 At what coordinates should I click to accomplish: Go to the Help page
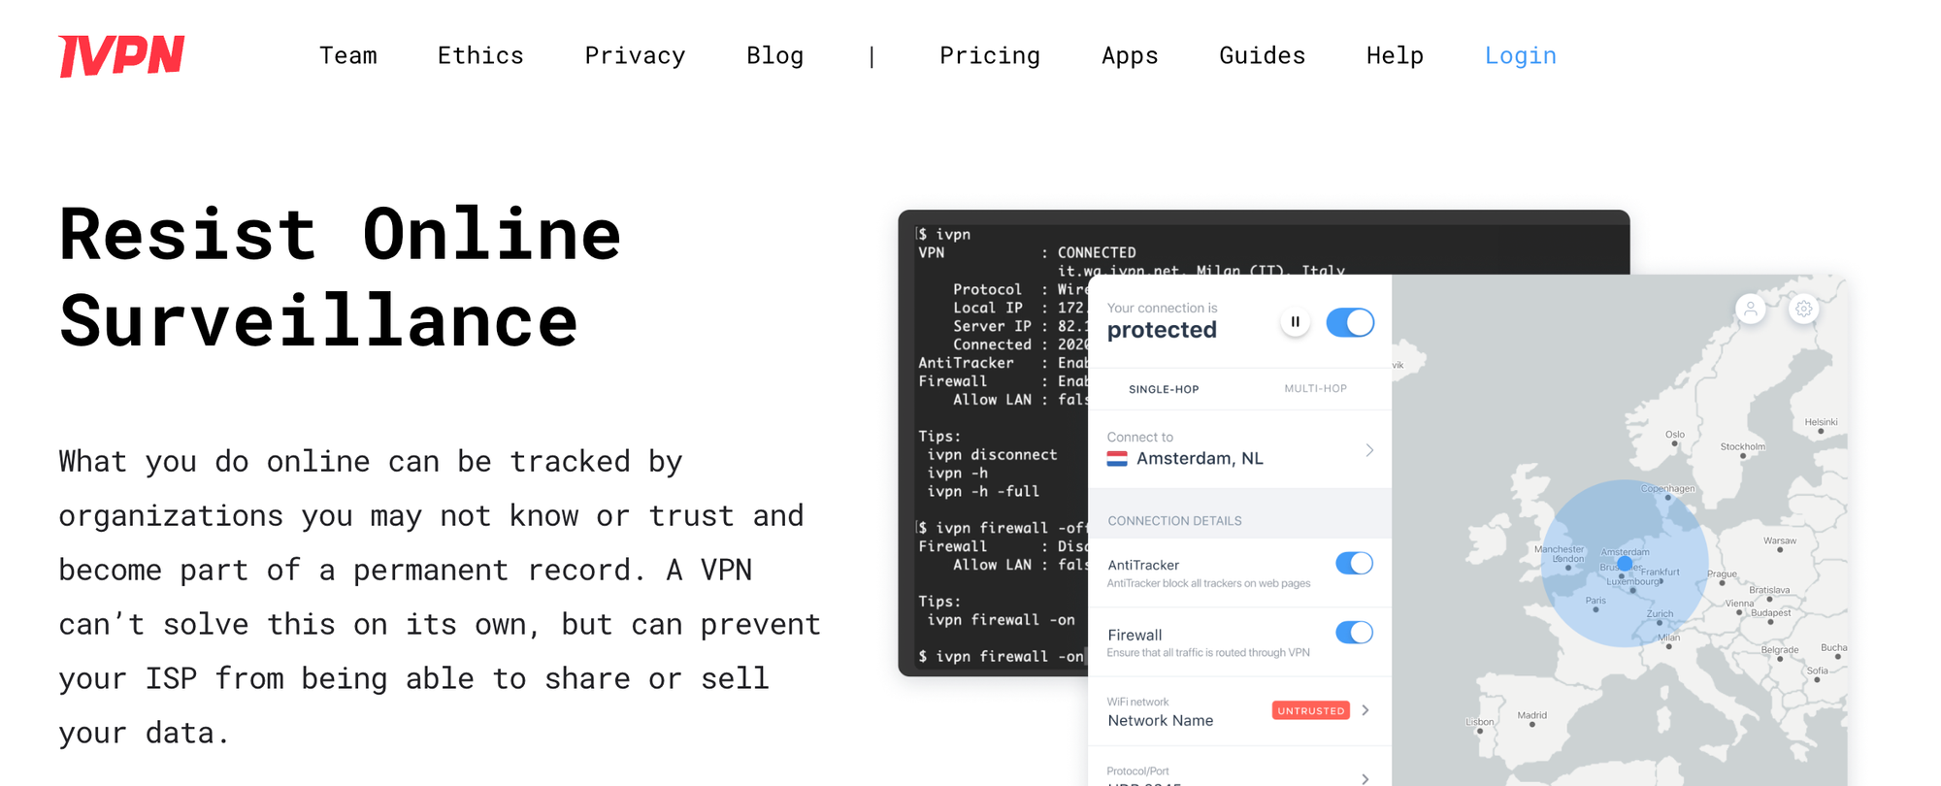click(x=1395, y=56)
